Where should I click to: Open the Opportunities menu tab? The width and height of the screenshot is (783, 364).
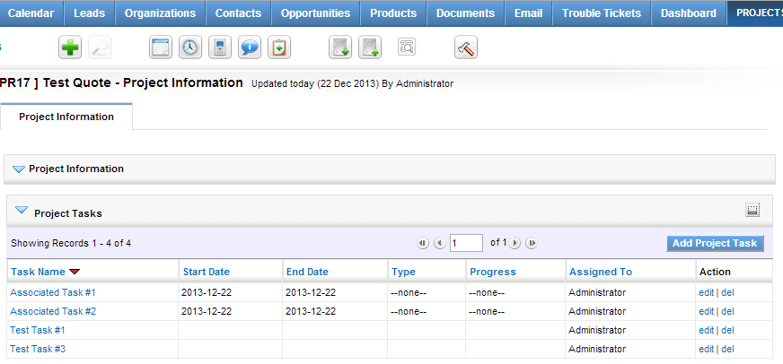pos(315,13)
